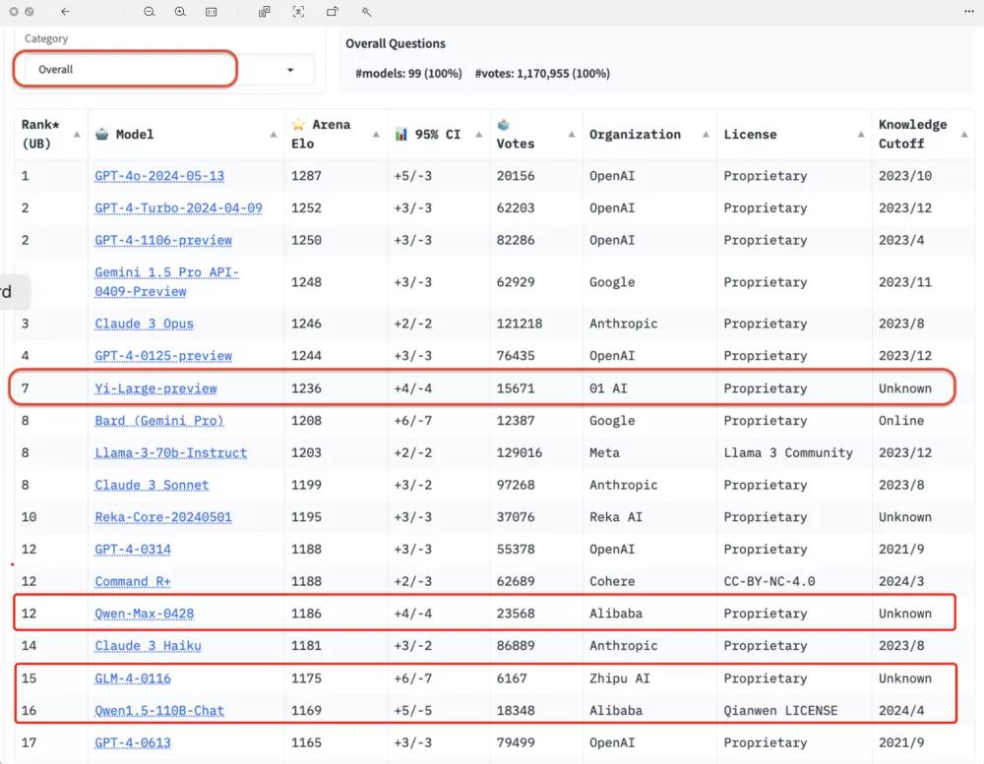Select Arena Elo value 1287
The height and width of the screenshot is (764, 984).
306,176
